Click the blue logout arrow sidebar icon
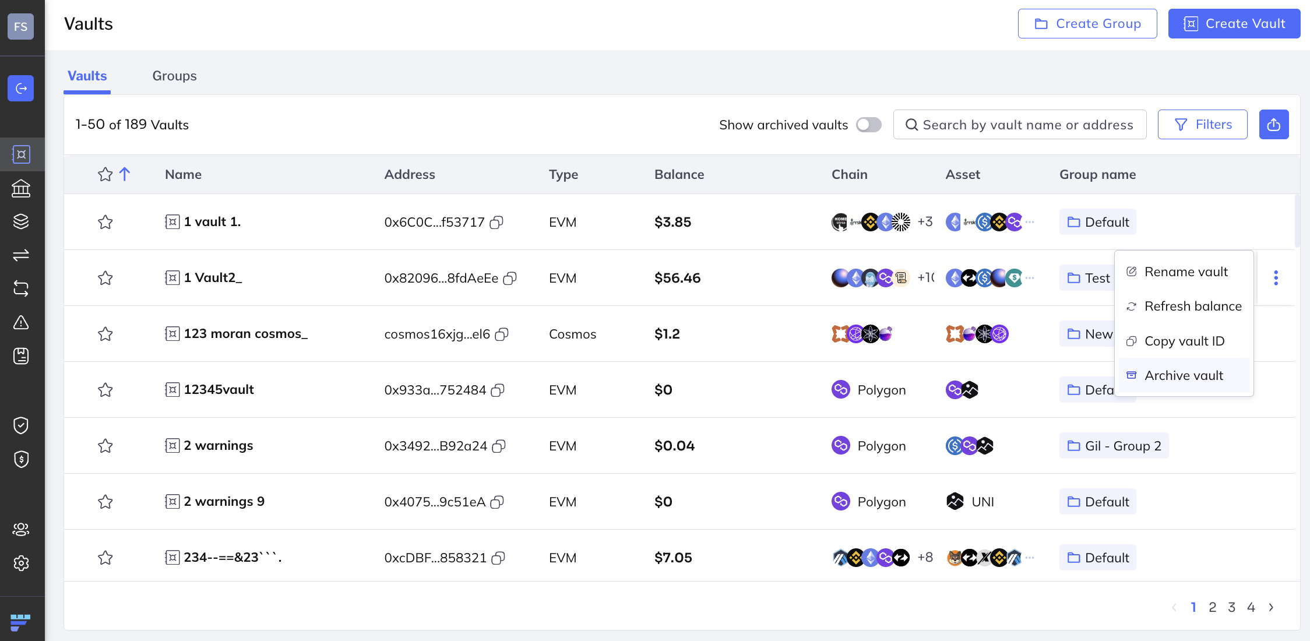The height and width of the screenshot is (641, 1310). click(x=21, y=89)
